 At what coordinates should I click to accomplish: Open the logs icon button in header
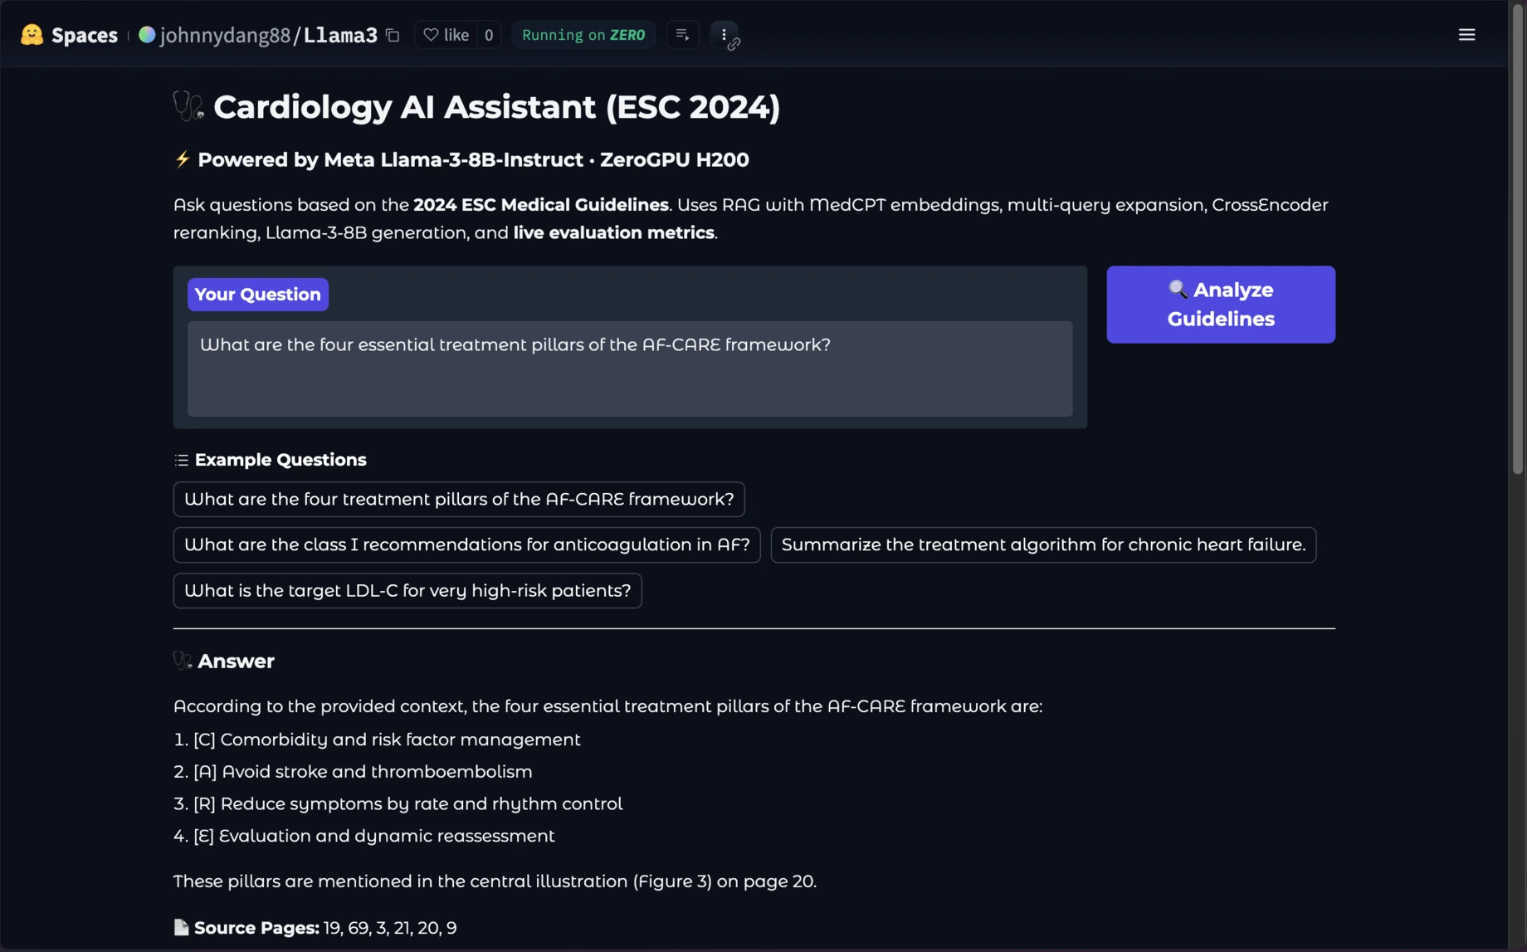[682, 35]
